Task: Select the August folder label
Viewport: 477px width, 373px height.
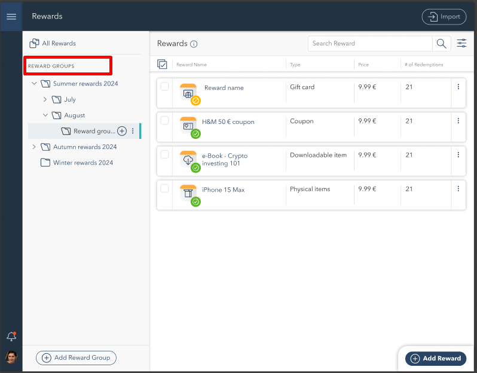Action: pos(75,116)
